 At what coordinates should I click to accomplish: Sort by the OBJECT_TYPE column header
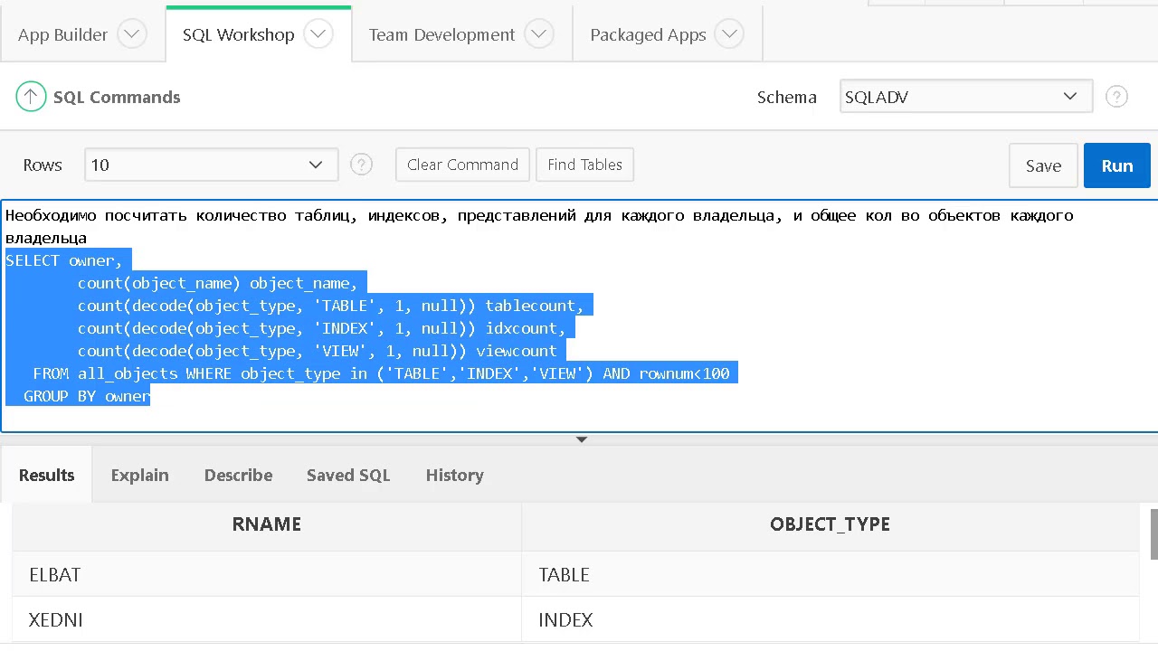[x=830, y=524]
